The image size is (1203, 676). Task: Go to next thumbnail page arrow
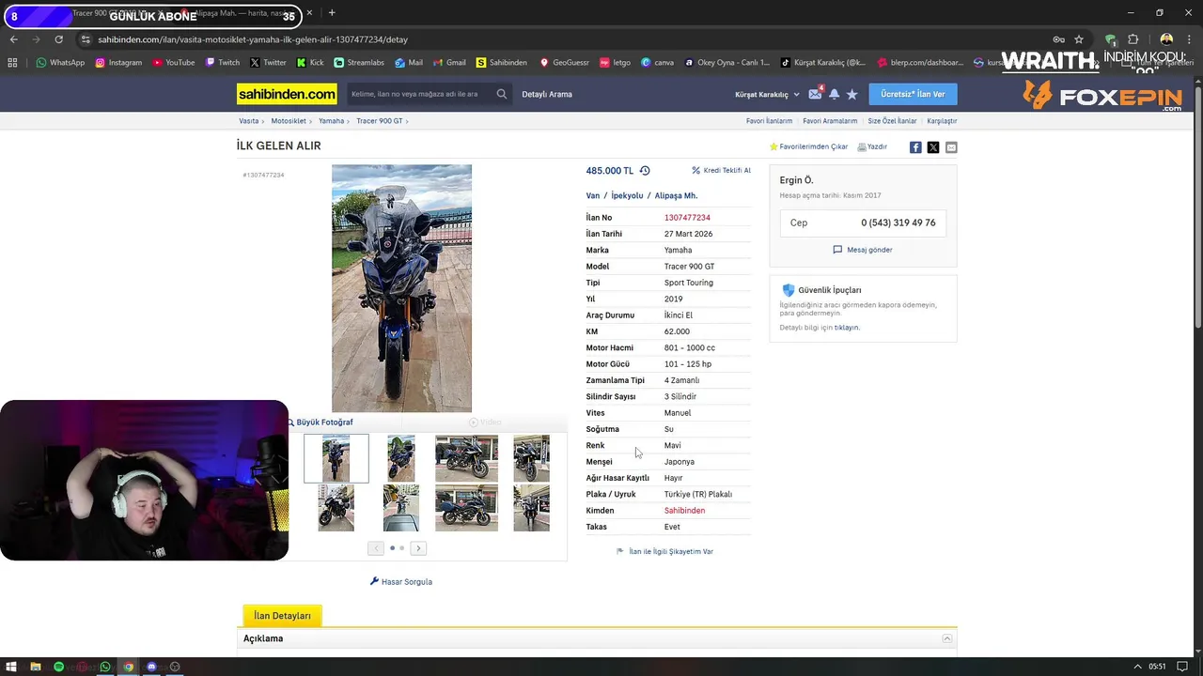[419, 548]
